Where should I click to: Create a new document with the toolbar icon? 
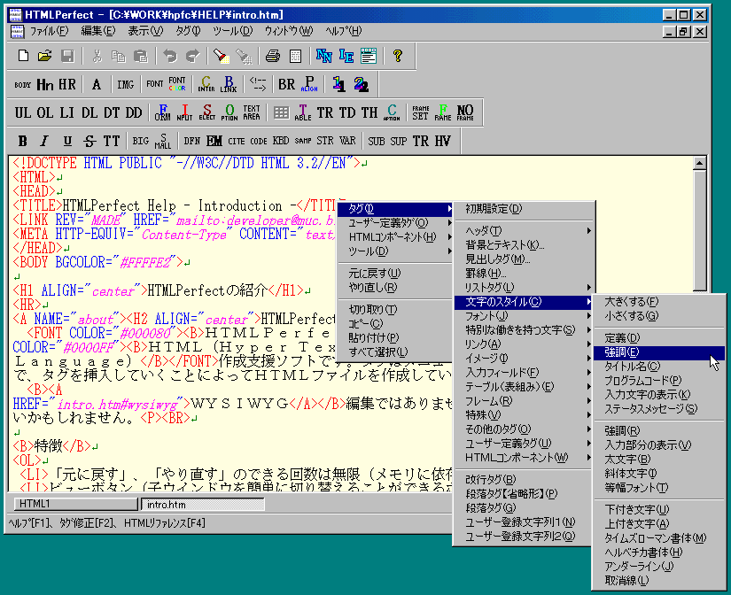pos(23,56)
